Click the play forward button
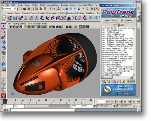The image size is (151, 121). (125, 102)
